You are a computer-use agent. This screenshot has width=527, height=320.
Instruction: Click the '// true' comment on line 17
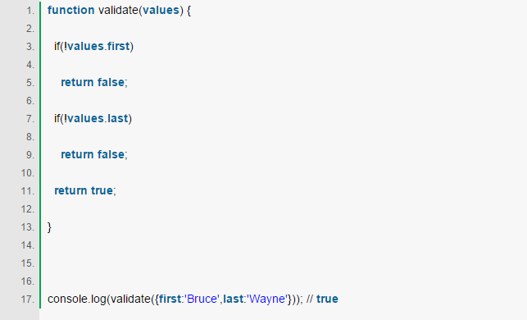pos(322,299)
